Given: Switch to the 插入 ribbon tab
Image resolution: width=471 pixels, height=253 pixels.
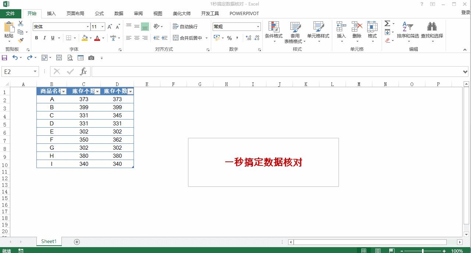Looking at the screenshot, I should (51, 13).
